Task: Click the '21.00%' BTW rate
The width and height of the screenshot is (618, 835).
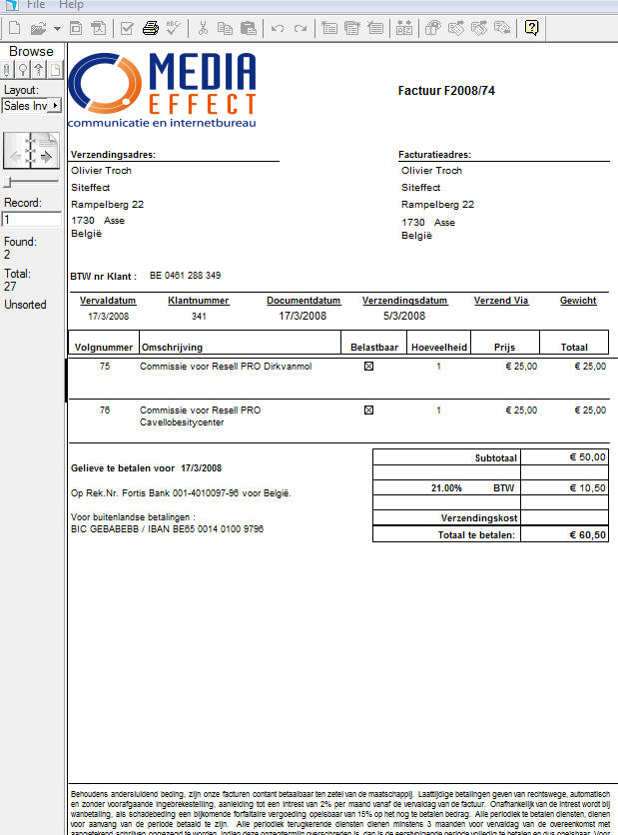Action: [446, 488]
